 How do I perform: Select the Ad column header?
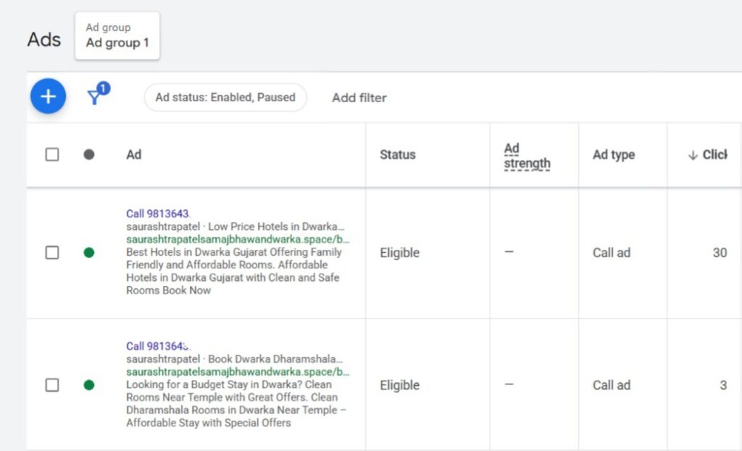pyautogui.click(x=133, y=154)
